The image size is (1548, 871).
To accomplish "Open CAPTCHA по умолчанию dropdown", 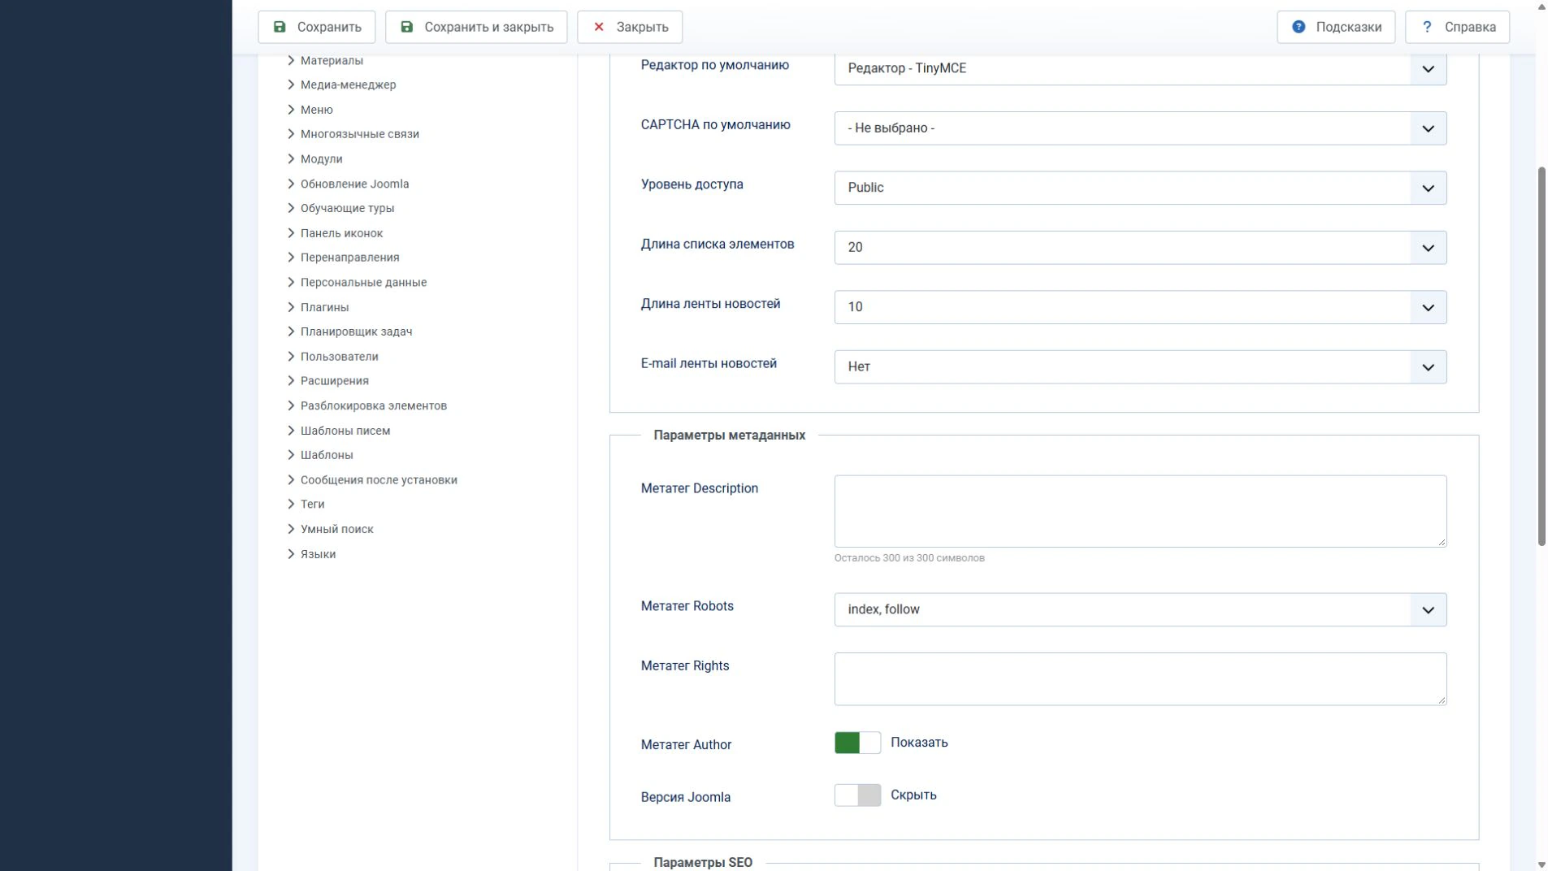I will pyautogui.click(x=1140, y=128).
